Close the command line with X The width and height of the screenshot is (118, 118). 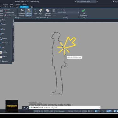25,108
